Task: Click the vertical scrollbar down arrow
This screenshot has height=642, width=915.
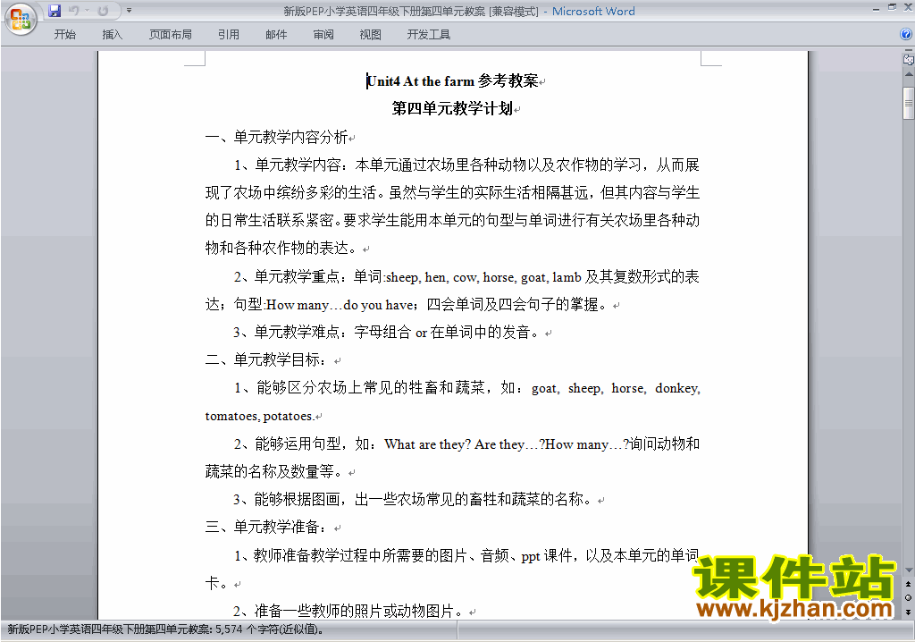Action: [x=909, y=570]
